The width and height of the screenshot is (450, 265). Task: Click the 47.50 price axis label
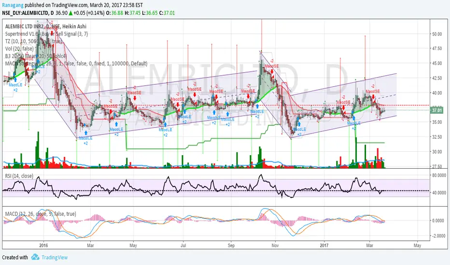pos(437,48)
